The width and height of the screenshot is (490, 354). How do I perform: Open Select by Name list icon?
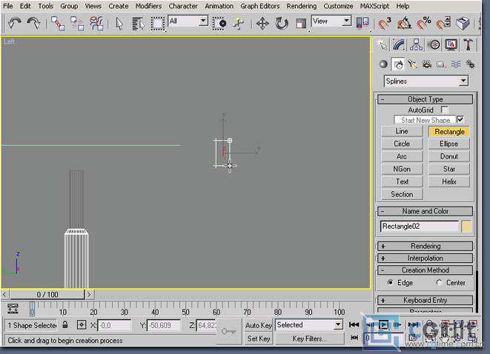tap(138, 24)
